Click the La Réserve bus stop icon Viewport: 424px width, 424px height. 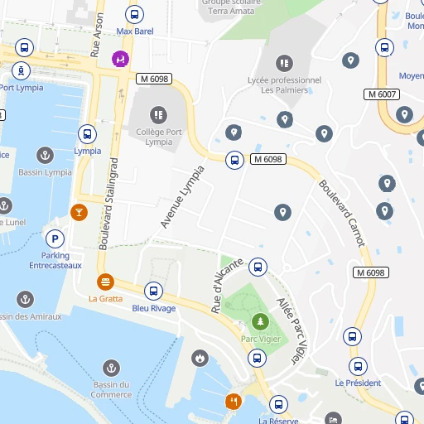pyautogui.click(x=278, y=405)
